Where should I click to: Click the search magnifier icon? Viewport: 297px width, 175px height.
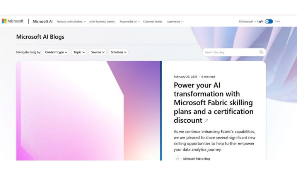pyautogui.click(x=261, y=52)
